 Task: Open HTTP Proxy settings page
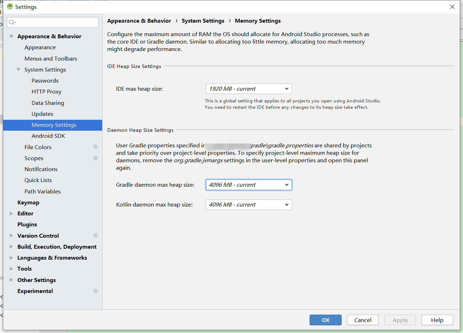(x=46, y=92)
